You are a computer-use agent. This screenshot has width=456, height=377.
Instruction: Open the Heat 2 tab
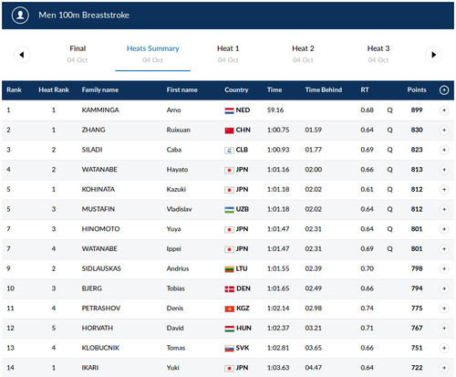pyautogui.click(x=303, y=54)
